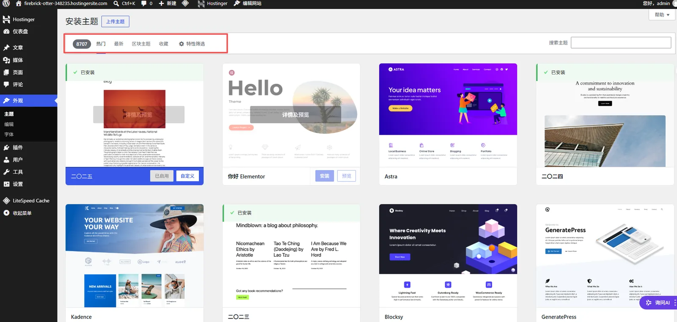Switch to the 区块主题 block themes tab

141,44
